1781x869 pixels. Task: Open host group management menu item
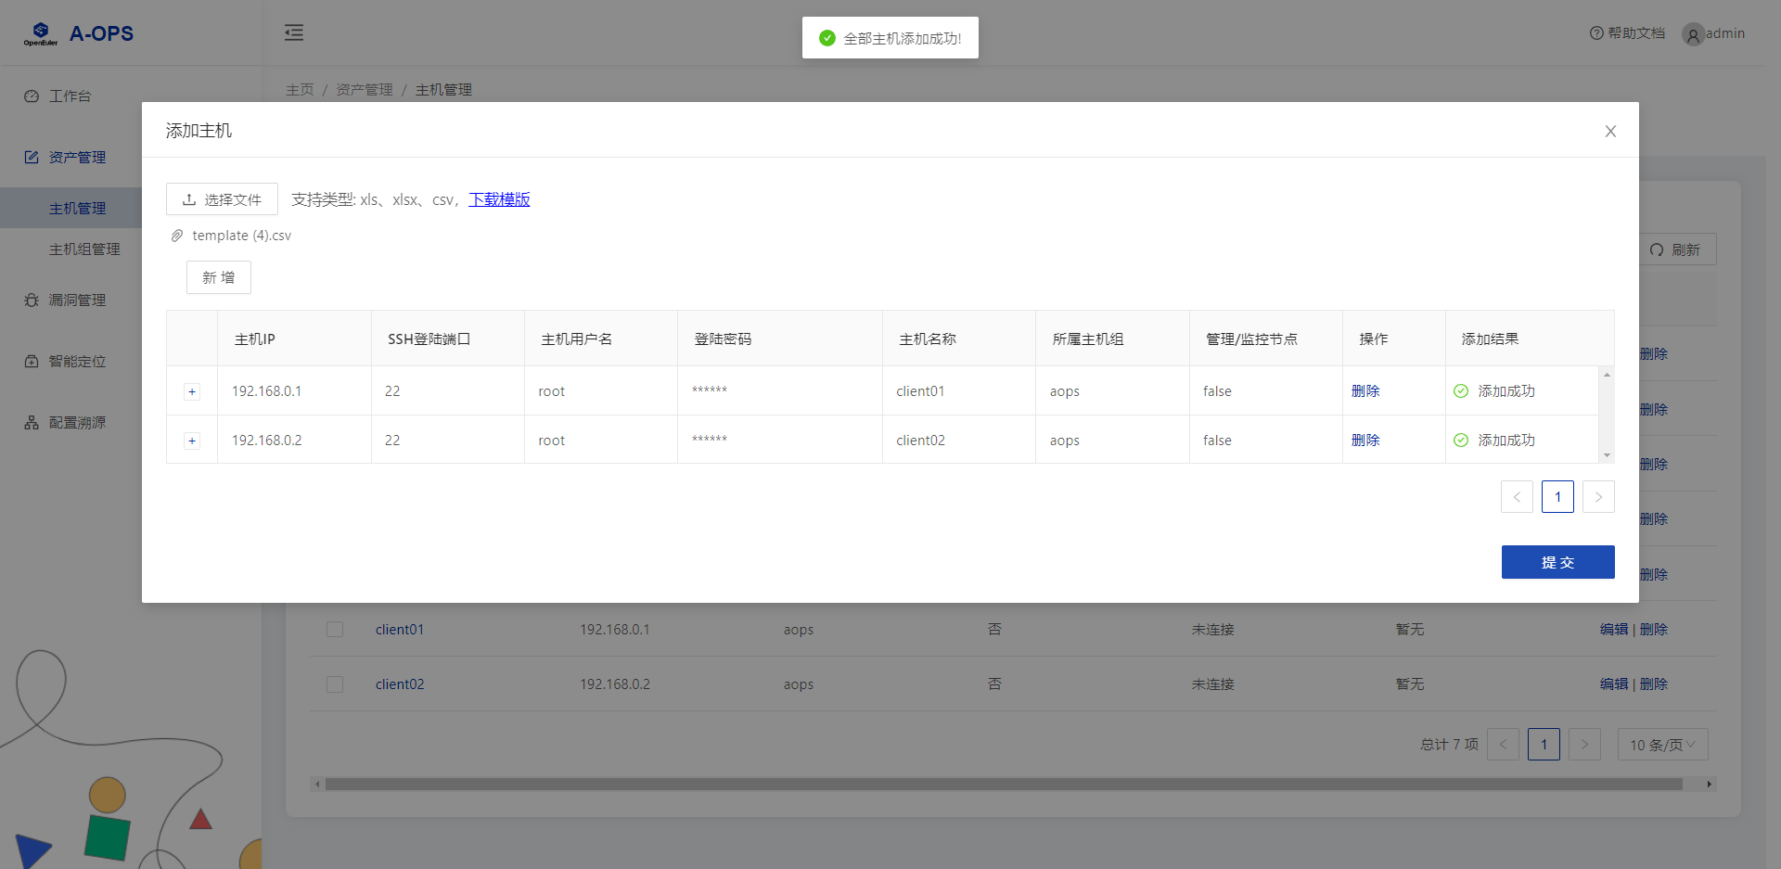tap(84, 249)
